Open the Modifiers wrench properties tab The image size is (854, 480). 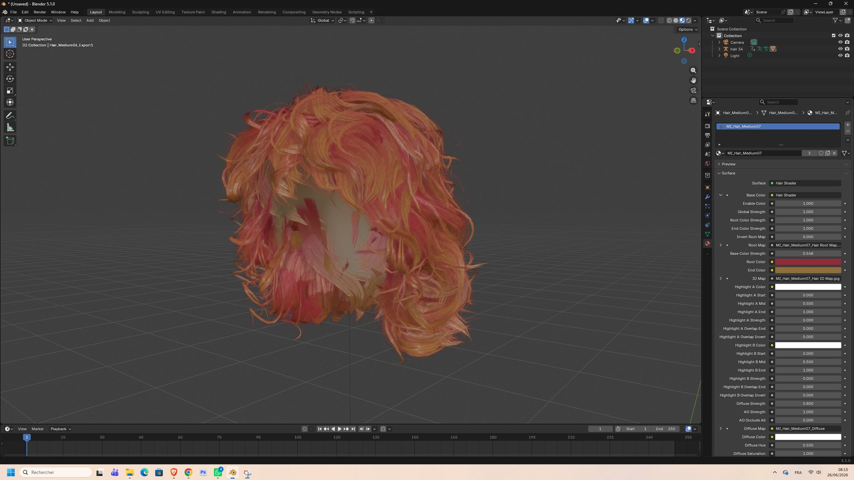[x=707, y=197]
